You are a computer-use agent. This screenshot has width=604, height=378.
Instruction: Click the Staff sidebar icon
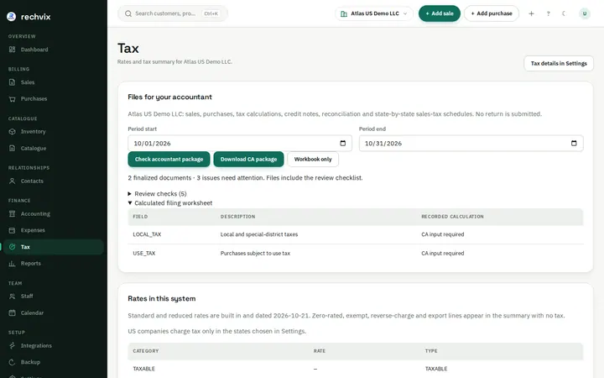[x=13, y=297]
